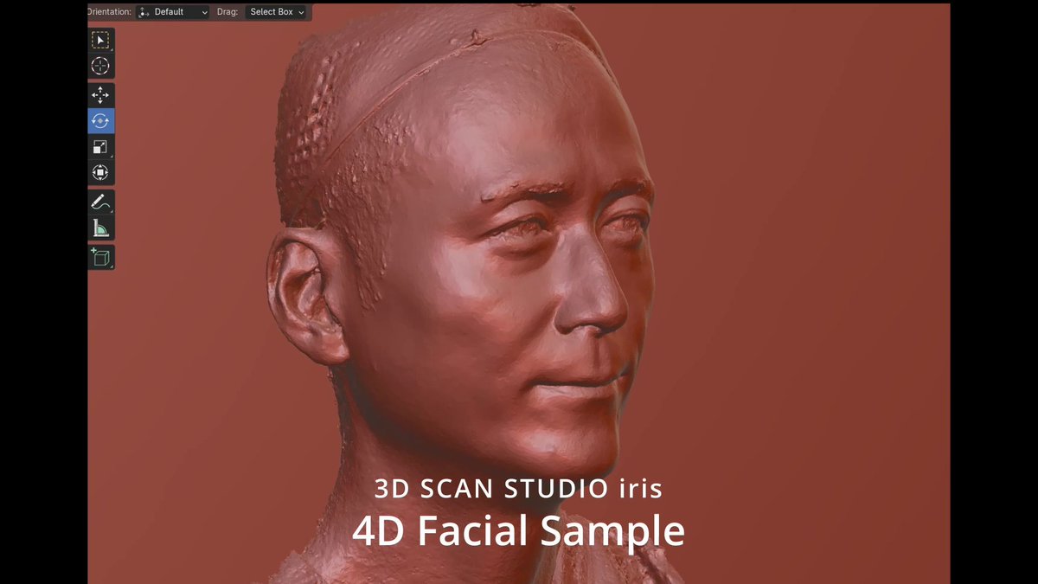Screen dimensions: 1038x584
Task: Open the Drag dropdown showing Select Box
Action: click(275, 12)
